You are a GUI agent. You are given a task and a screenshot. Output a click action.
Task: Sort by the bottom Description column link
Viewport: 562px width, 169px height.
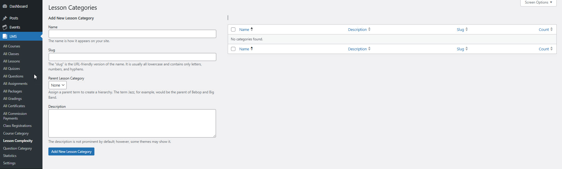coord(357,49)
